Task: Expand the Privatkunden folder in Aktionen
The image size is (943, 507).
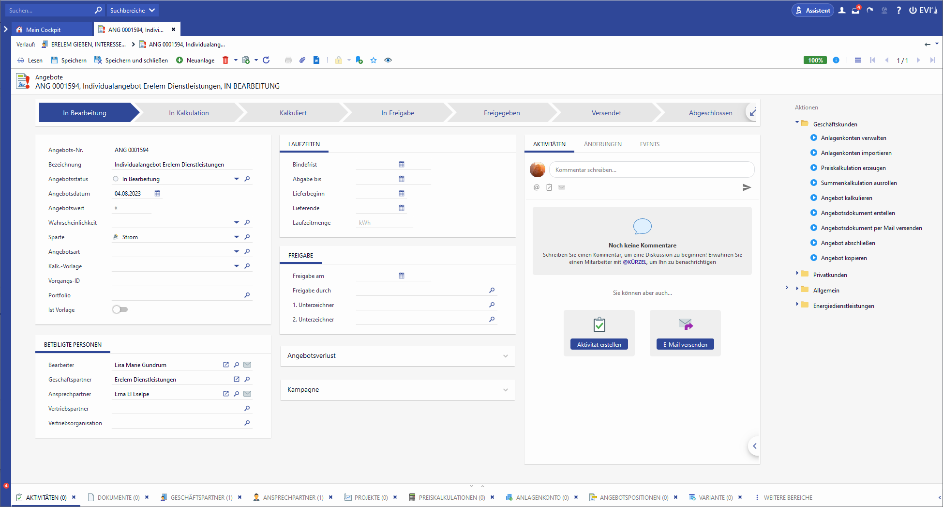Action: click(x=797, y=274)
